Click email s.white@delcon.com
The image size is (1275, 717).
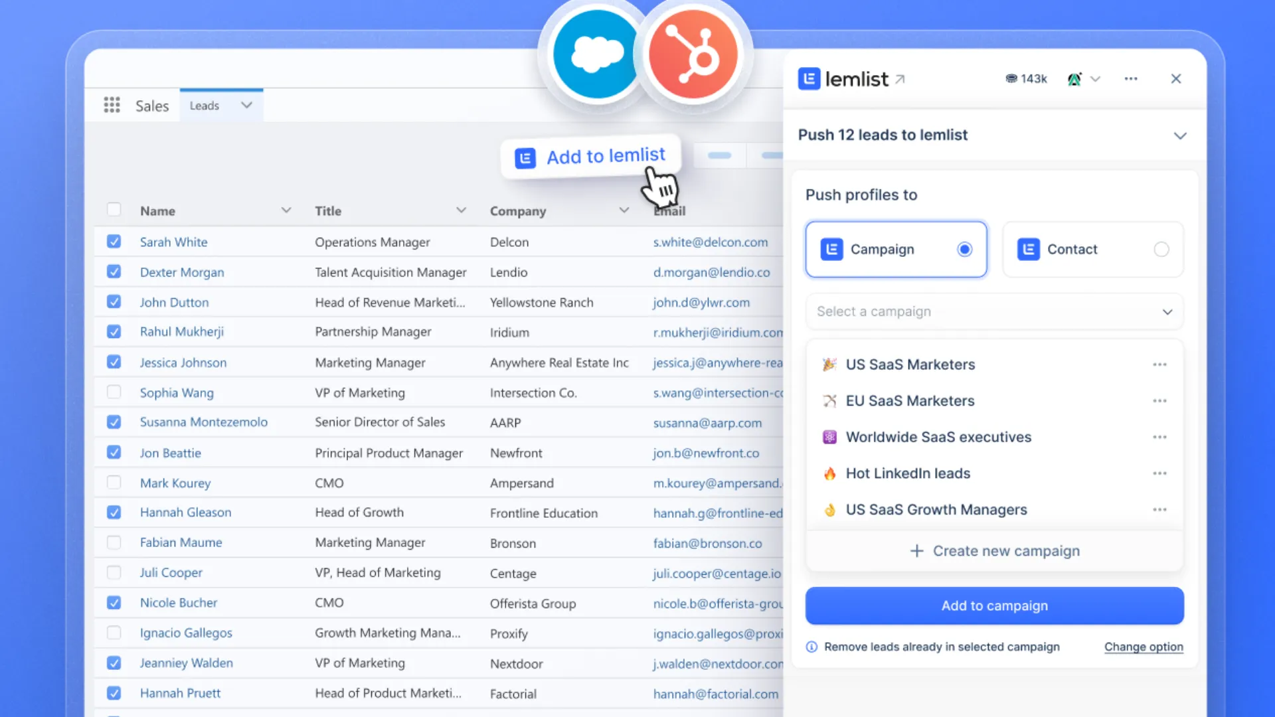tap(711, 242)
